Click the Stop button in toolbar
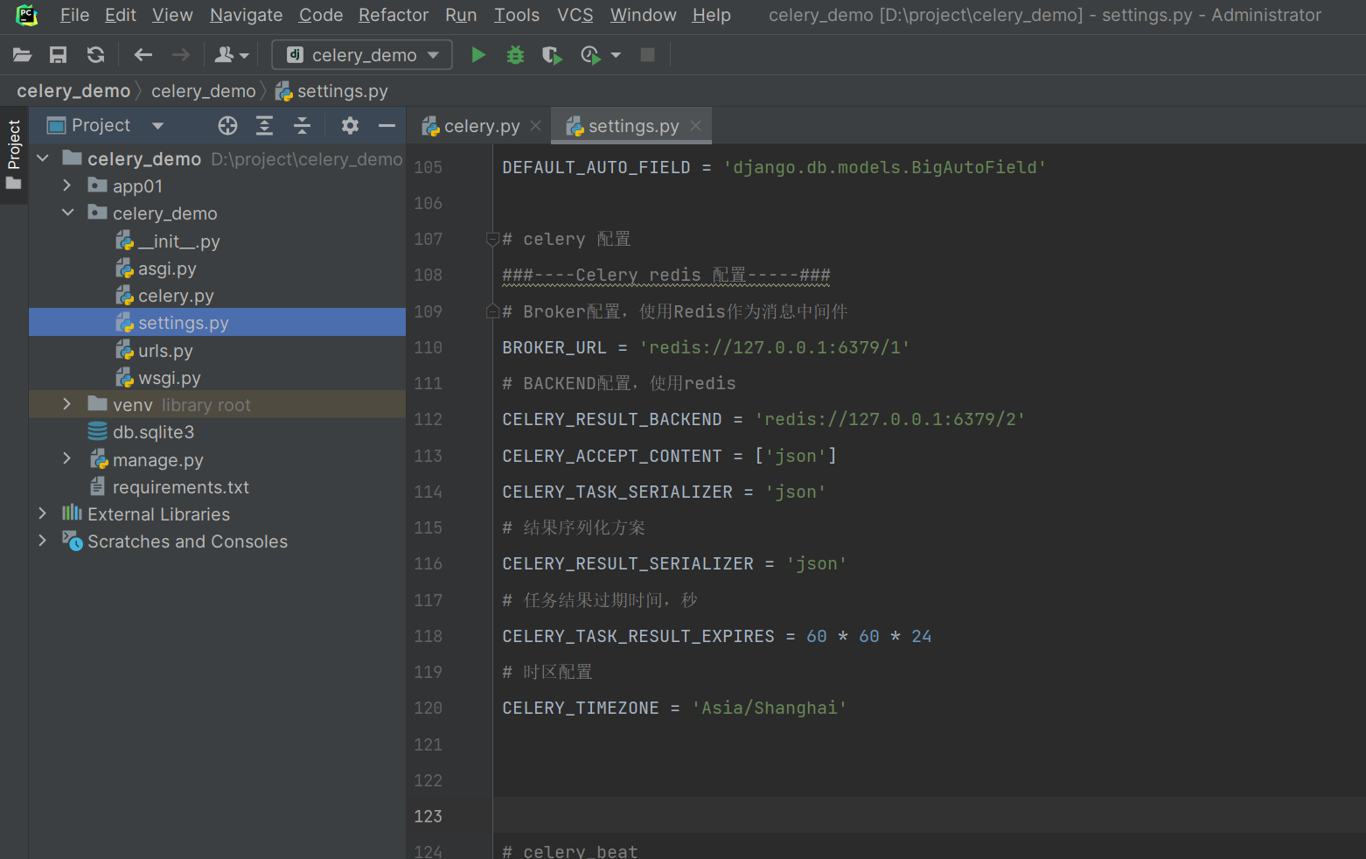1366x859 pixels. (x=648, y=55)
